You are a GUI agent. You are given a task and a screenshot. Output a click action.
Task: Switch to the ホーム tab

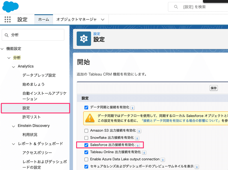(44, 19)
